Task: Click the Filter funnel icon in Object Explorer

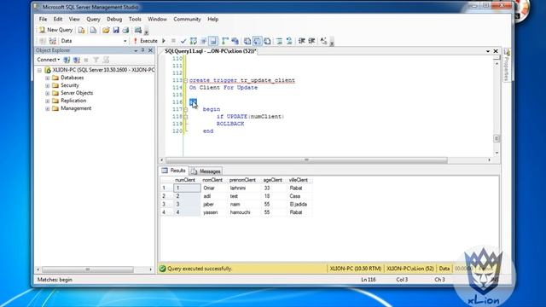Action: pos(96,60)
